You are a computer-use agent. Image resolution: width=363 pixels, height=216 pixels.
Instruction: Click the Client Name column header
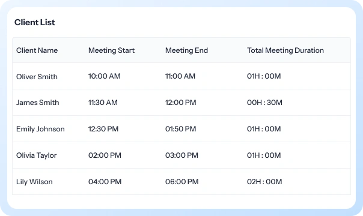37,50
